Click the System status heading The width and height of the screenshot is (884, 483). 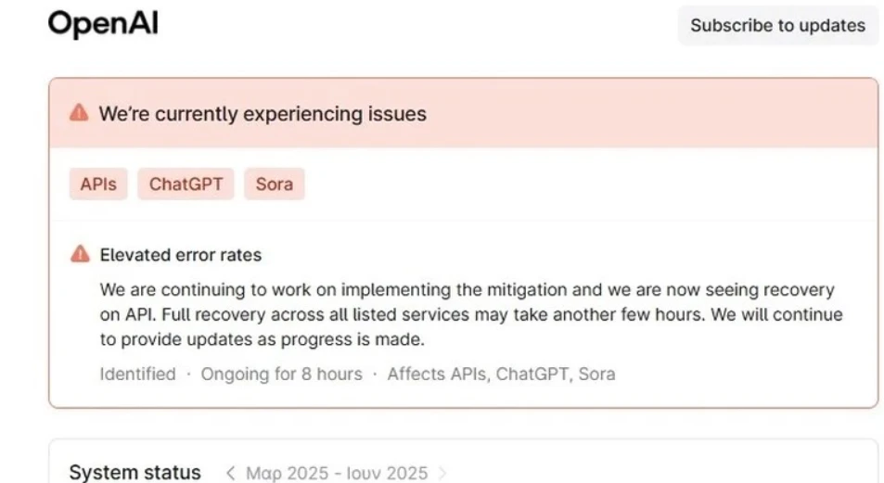135,473
